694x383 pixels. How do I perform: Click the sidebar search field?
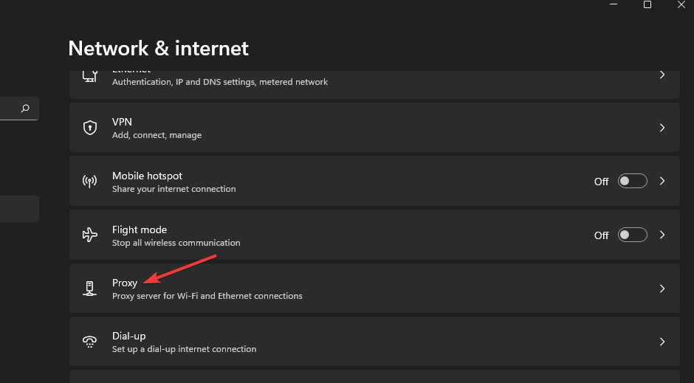click(x=19, y=108)
